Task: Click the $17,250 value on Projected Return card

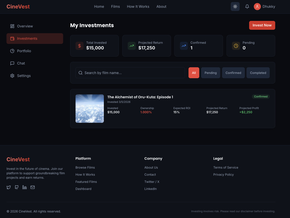Action: click(147, 48)
